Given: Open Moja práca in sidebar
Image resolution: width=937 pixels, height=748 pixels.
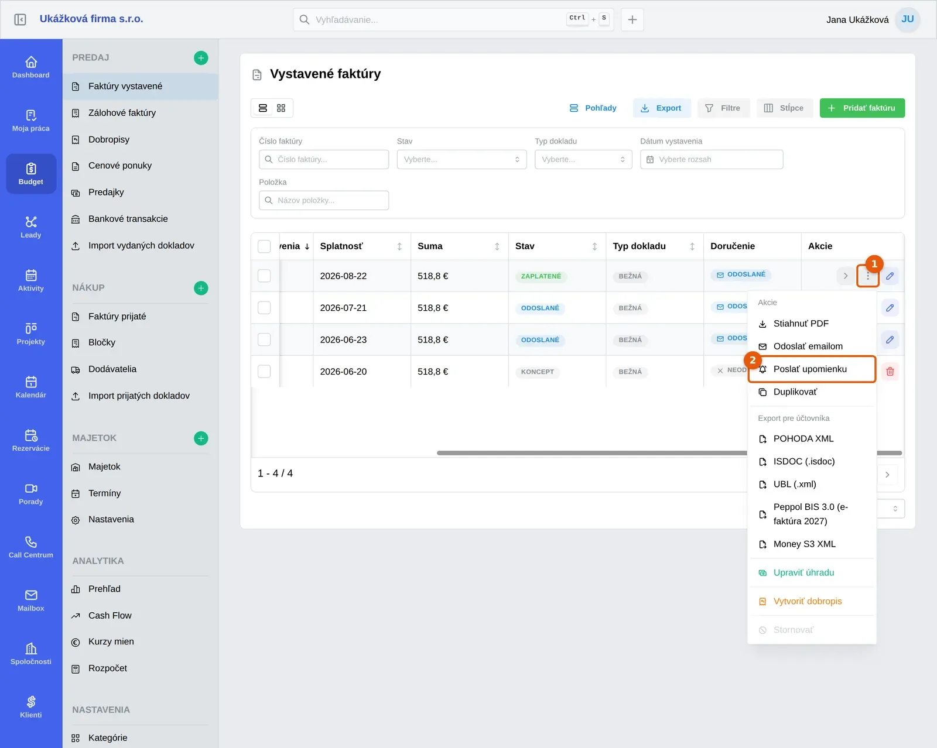Looking at the screenshot, I should (31, 121).
